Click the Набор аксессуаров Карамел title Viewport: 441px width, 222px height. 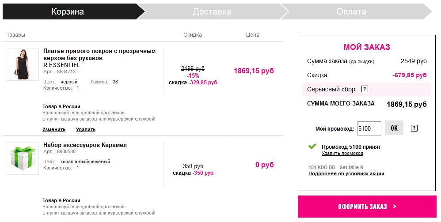85,145
